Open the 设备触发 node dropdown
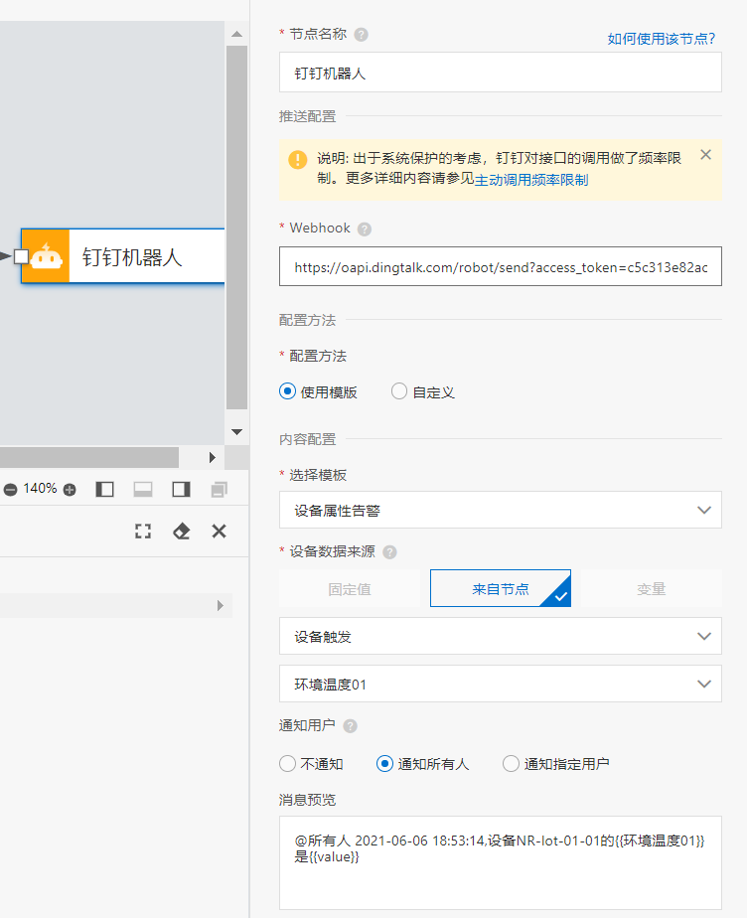This screenshot has width=747, height=918. click(x=501, y=636)
